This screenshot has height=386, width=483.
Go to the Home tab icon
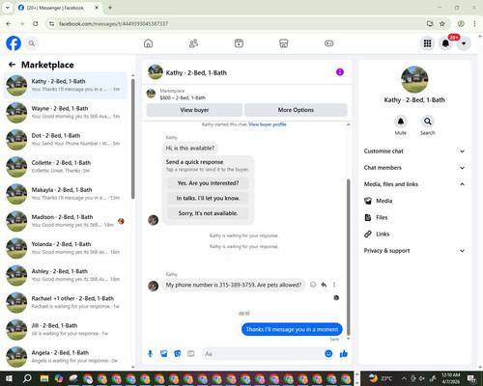pos(148,43)
